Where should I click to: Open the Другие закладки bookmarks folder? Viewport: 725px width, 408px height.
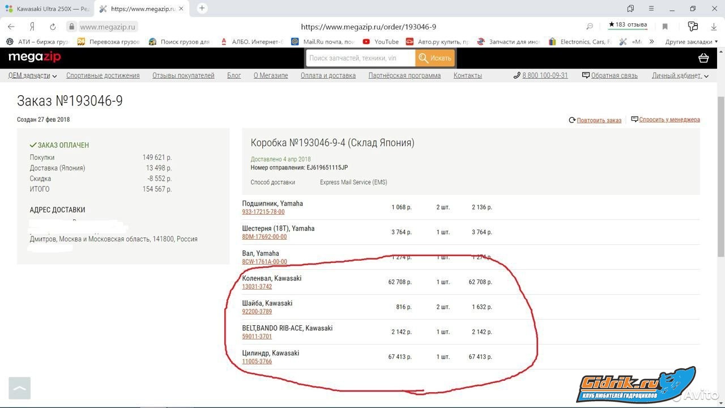[691, 41]
